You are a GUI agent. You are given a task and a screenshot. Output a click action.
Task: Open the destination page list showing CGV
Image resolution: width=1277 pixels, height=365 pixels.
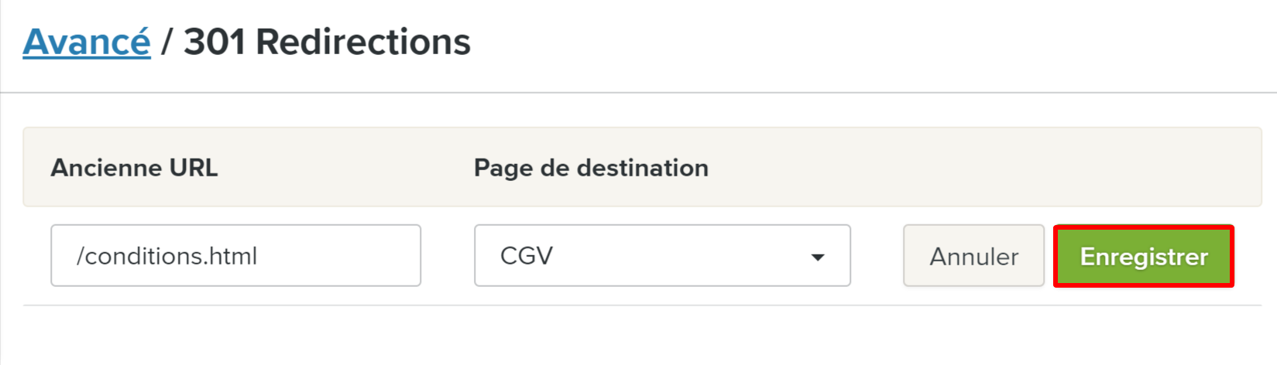pos(662,256)
